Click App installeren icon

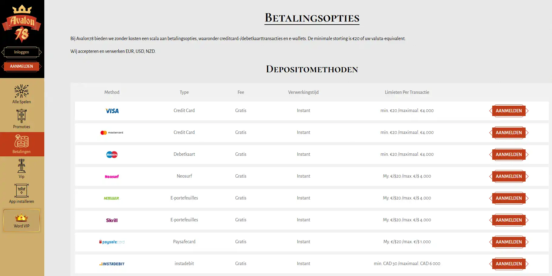pos(22,191)
